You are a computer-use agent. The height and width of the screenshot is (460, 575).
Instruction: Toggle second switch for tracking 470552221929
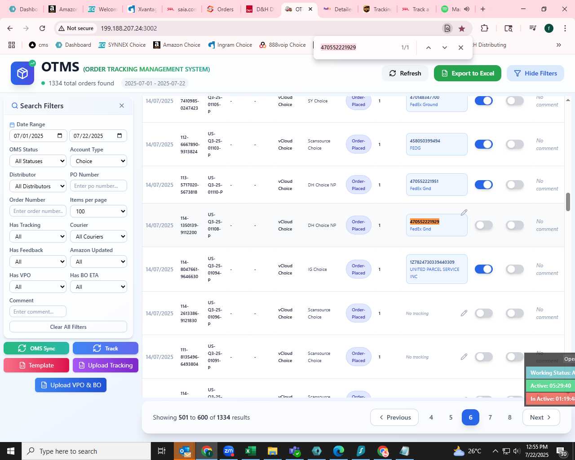515,225
